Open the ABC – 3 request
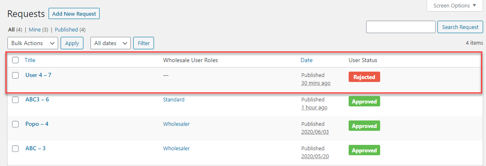 [x=35, y=148]
